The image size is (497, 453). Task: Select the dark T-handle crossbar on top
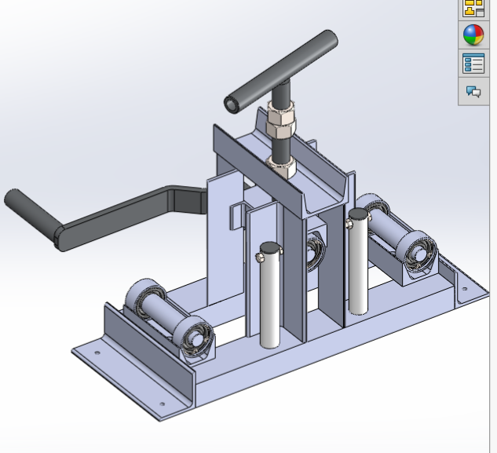coord(281,72)
